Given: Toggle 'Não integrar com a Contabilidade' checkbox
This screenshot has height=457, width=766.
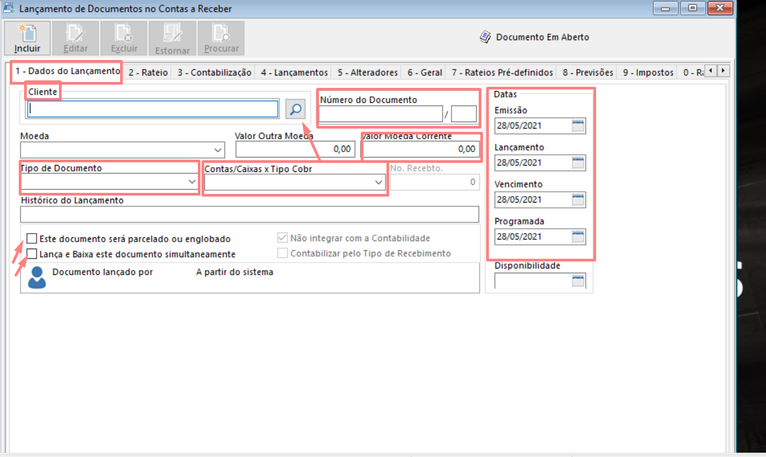Looking at the screenshot, I should coord(282,238).
